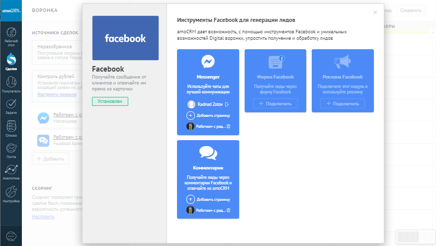436x246 pixels.
Task: Click the Messenger card title
Action: click(208, 77)
